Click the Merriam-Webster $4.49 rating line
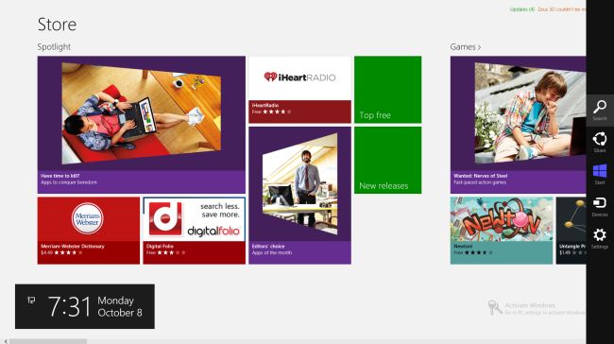Image resolution: width=614 pixels, height=344 pixels. click(61, 252)
